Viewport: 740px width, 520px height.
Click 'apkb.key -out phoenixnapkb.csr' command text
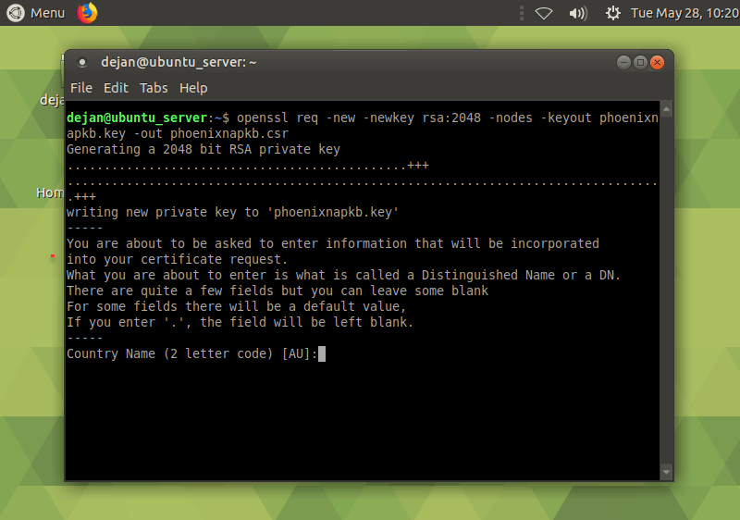pyautogui.click(x=178, y=133)
